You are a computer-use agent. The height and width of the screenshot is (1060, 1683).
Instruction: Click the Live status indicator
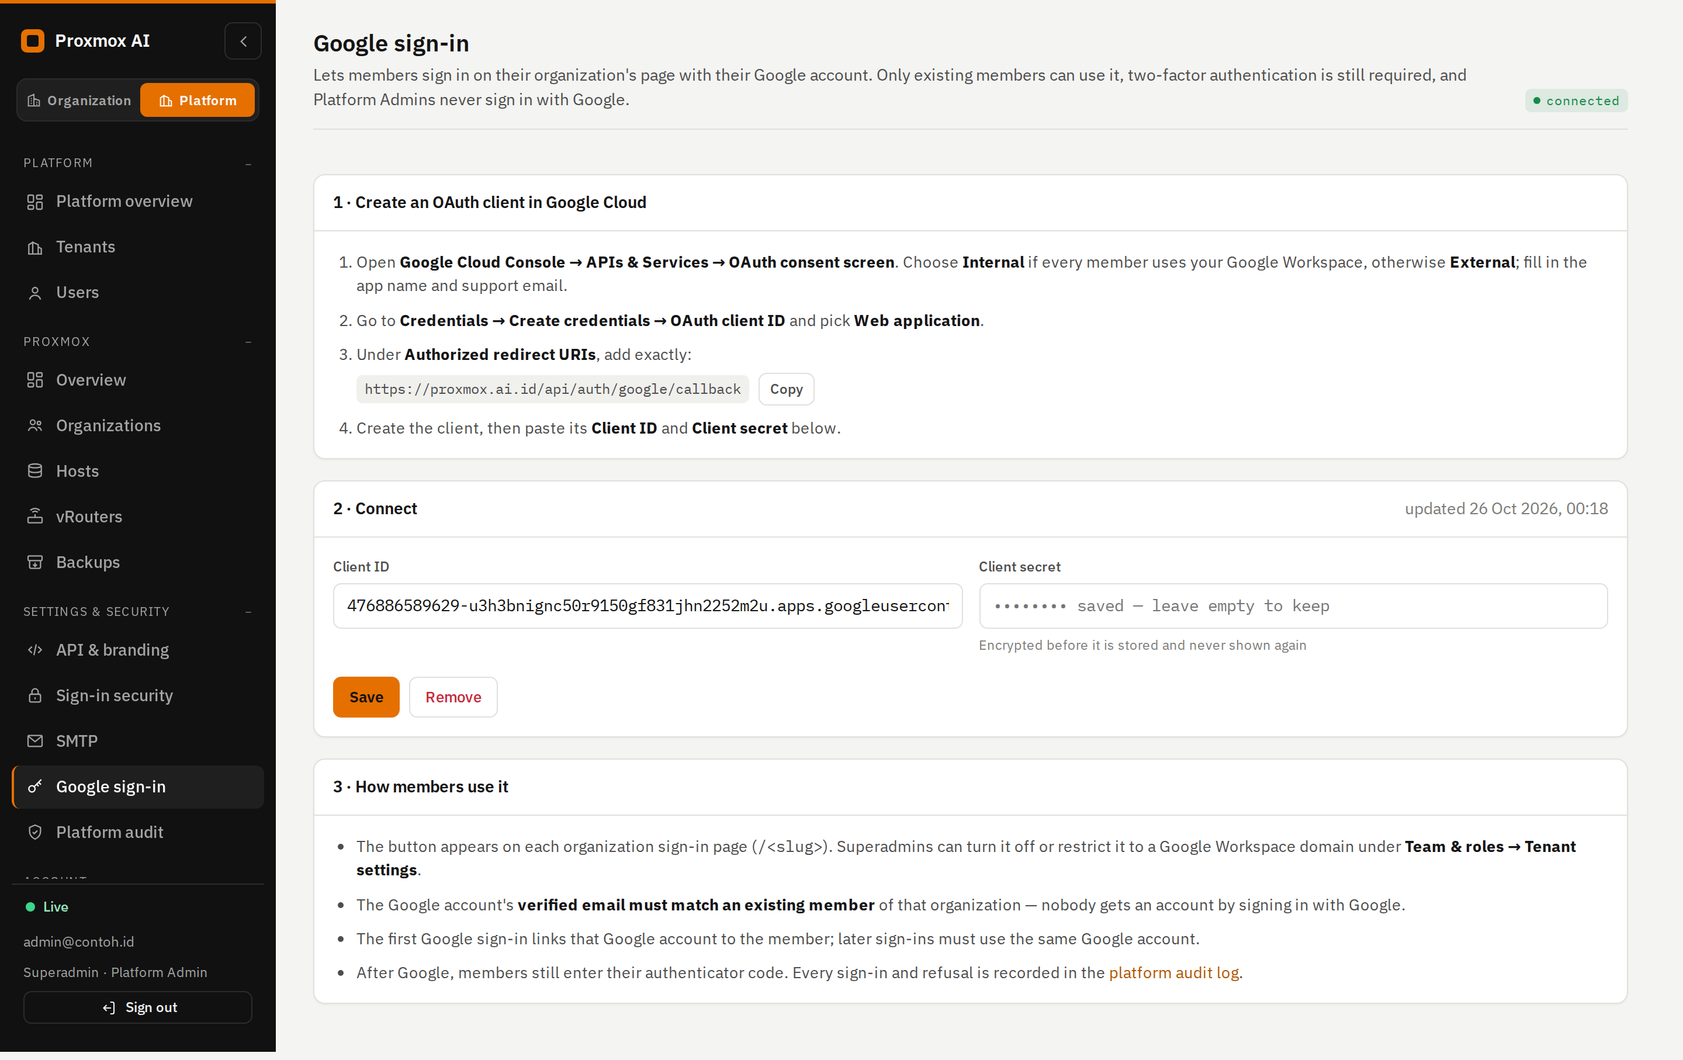47,907
